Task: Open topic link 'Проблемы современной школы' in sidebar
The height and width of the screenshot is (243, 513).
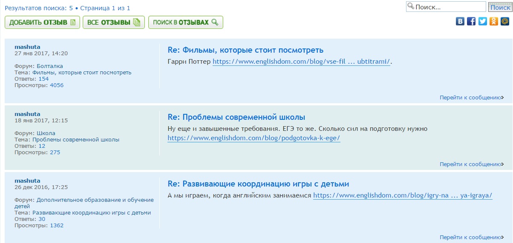Action: point(76,139)
